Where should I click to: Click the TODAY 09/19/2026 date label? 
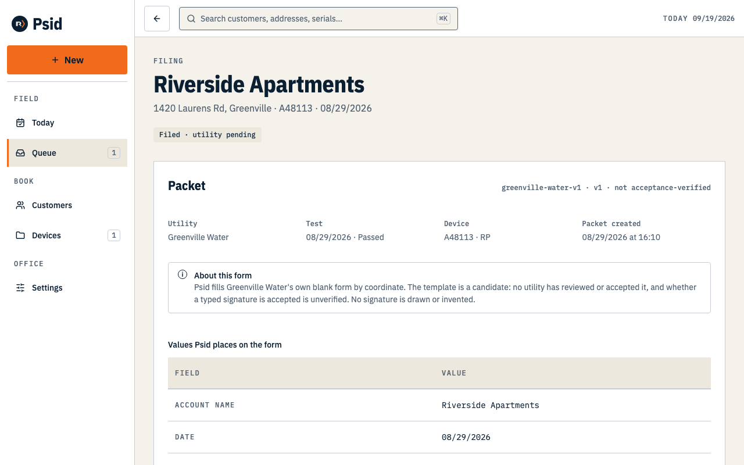(699, 19)
